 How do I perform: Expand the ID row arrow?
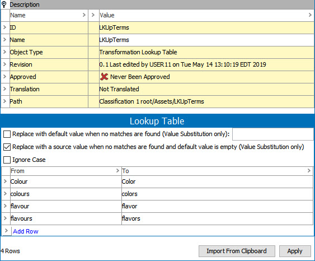click(5, 27)
